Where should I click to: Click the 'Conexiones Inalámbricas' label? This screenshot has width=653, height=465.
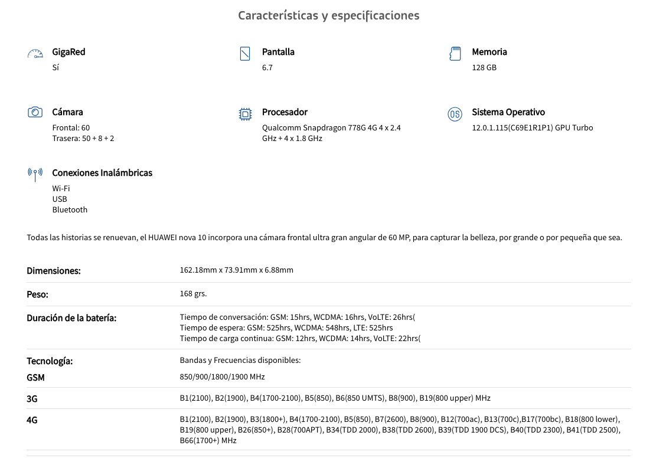[102, 173]
